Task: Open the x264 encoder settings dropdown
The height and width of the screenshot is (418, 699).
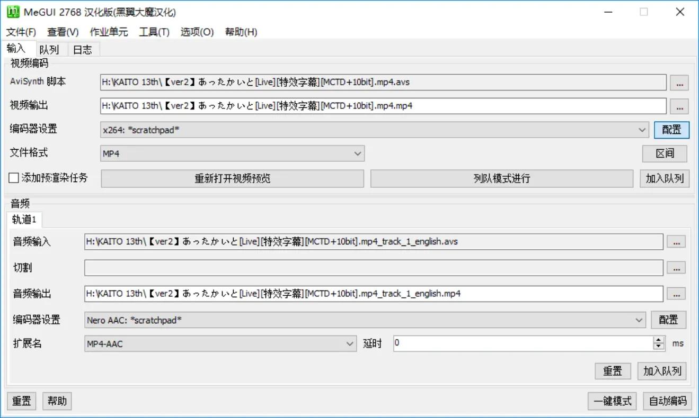Action: coord(642,130)
